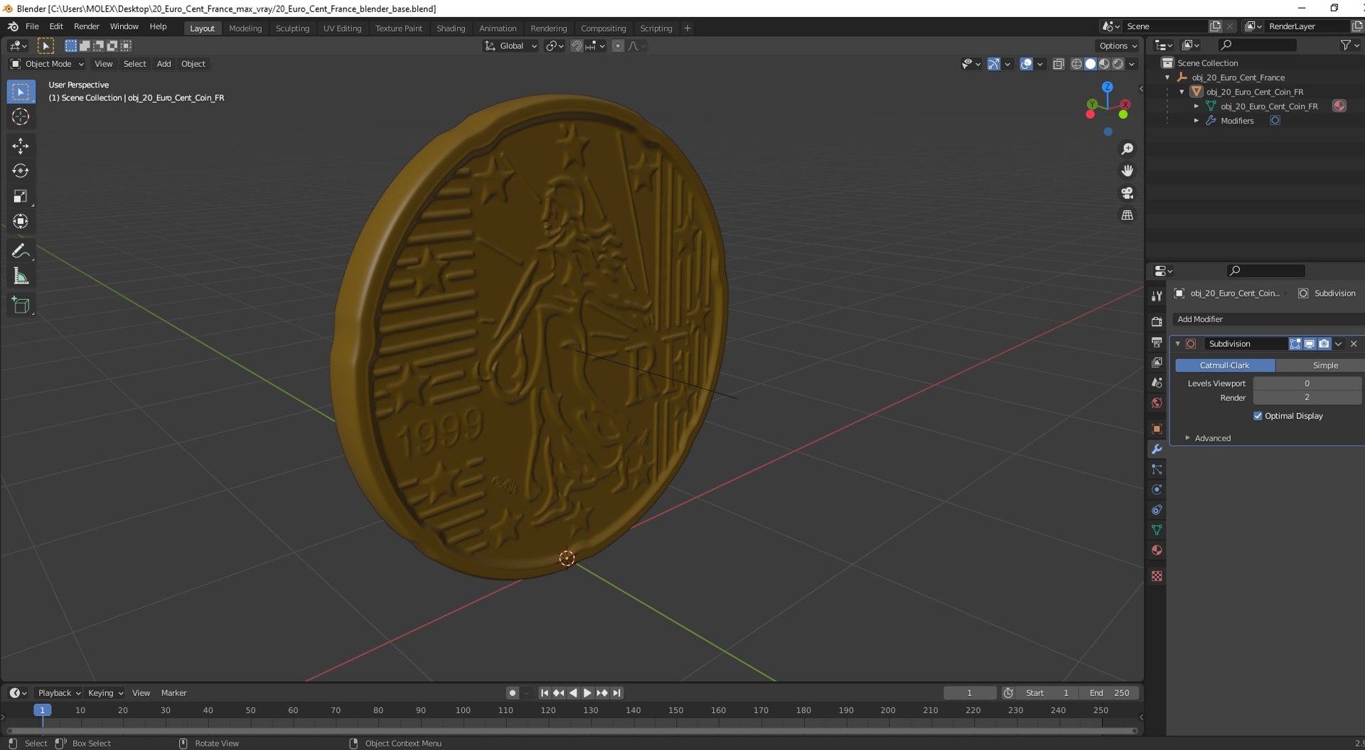
Task: Collapse the Subdivision modifier panel
Action: 1178,344
